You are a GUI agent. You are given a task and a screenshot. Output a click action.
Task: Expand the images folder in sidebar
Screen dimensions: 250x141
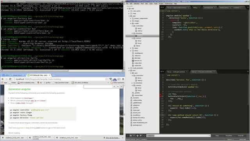(131, 21)
